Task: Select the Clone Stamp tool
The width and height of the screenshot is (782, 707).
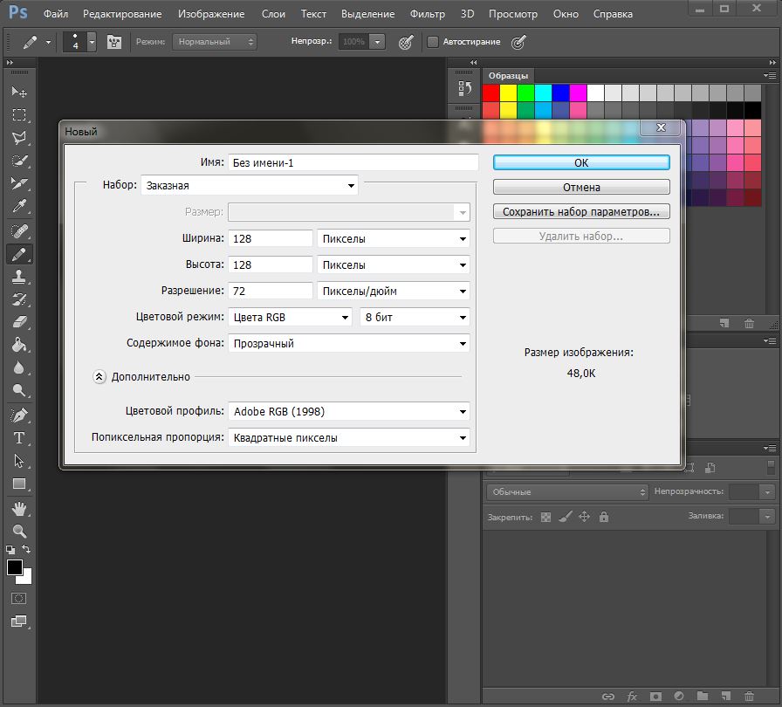Action: [19, 277]
